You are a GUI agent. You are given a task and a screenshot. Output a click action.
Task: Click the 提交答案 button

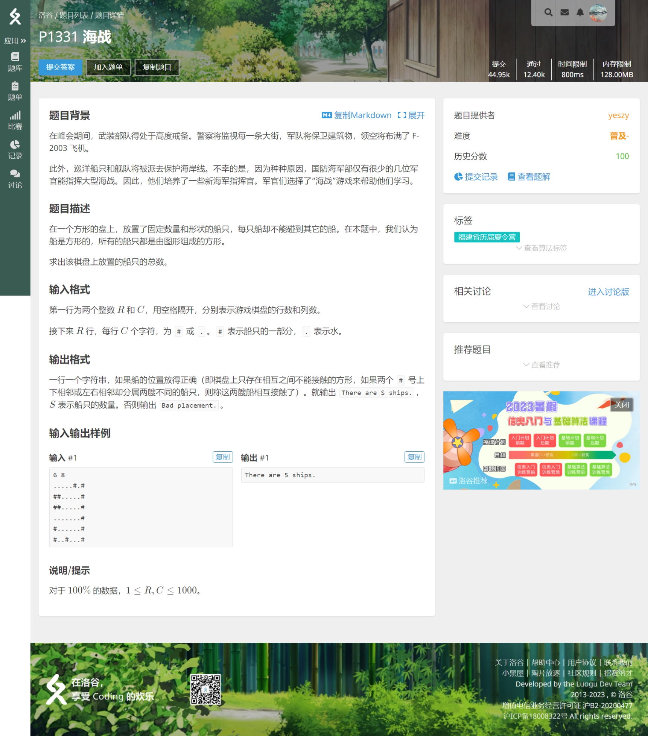[60, 67]
